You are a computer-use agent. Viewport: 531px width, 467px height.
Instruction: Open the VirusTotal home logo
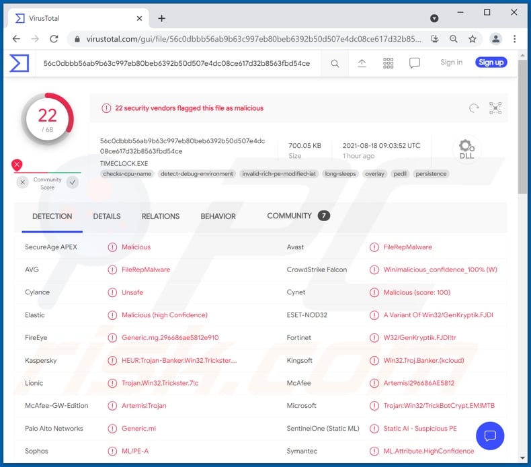point(19,63)
